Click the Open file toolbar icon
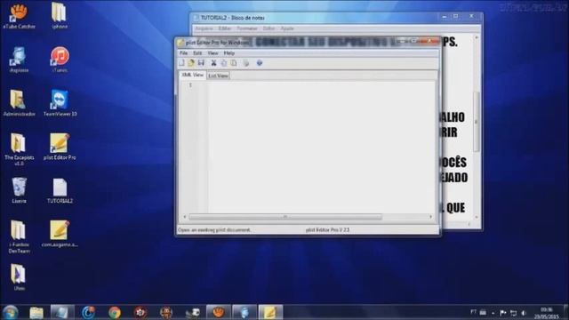Viewport: 569px width, 320px height. (191, 63)
